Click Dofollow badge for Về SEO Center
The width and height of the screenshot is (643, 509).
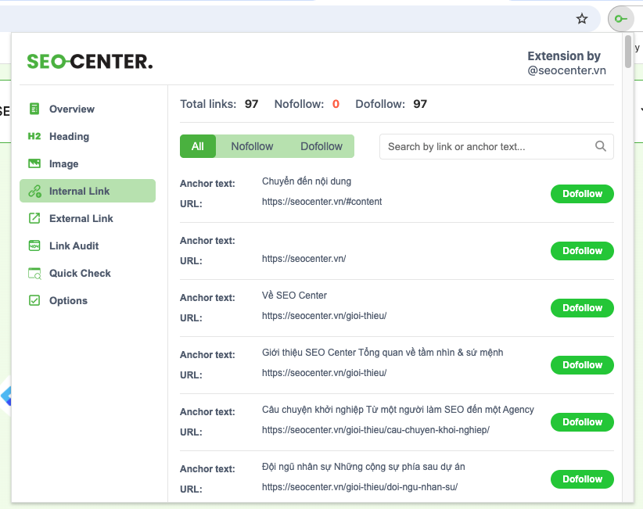tap(582, 308)
